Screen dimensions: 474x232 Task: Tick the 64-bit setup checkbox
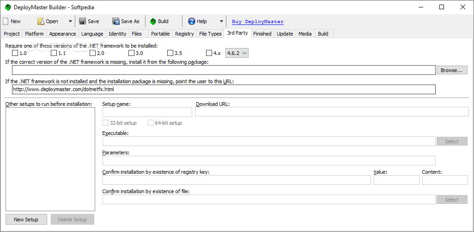[151, 123]
